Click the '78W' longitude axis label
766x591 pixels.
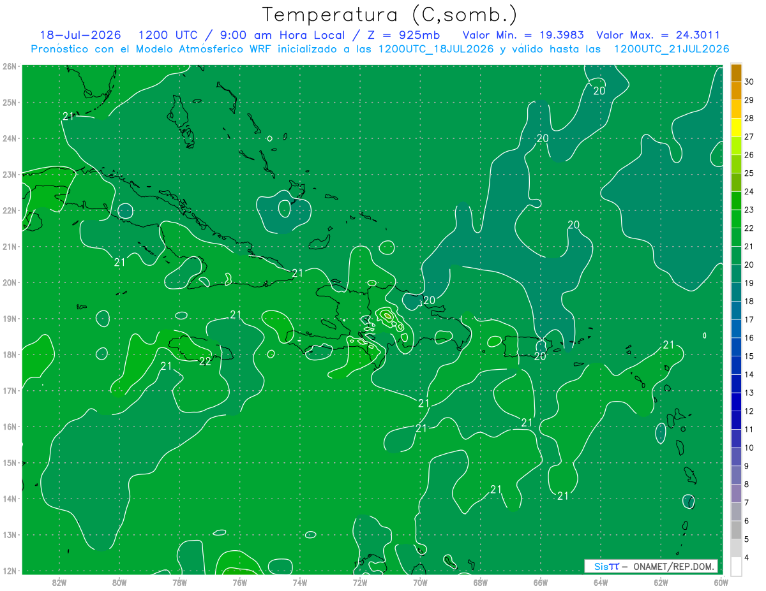[179, 582]
